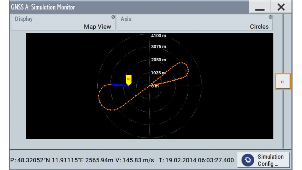This screenshot has height=170, width=302.
Task: Click the GNSS A title bar label
Action: [44, 6]
